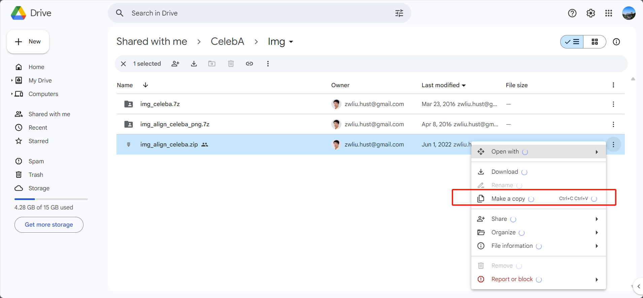
Task: Choose Make a copy from context menu
Action: [x=508, y=199]
